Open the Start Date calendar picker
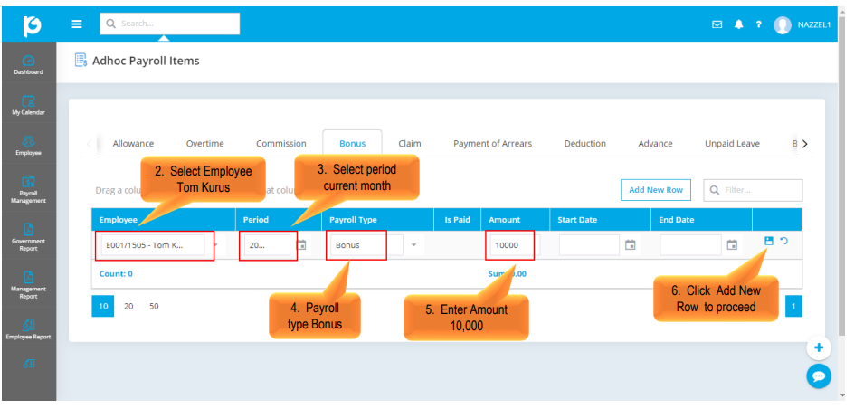 click(631, 245)
